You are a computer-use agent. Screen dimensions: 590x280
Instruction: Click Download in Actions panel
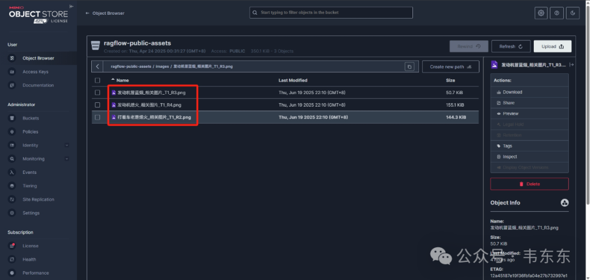(x=529, y=92)
